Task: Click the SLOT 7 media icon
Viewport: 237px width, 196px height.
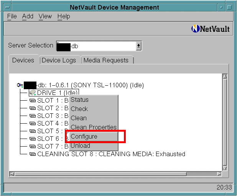Action: pyautogui.click(x=32, y=147)
